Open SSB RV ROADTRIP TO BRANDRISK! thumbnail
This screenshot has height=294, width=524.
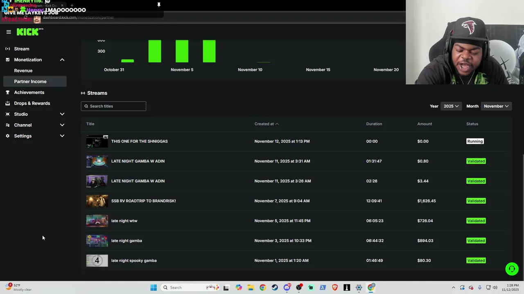tap(97, 201)
